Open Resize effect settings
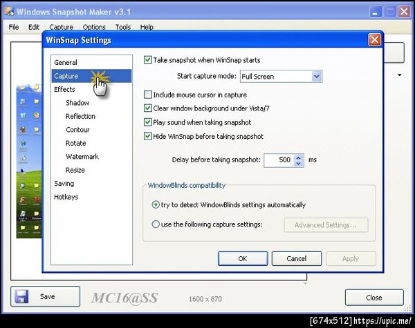The image size is (415, 328). point(75,170)
